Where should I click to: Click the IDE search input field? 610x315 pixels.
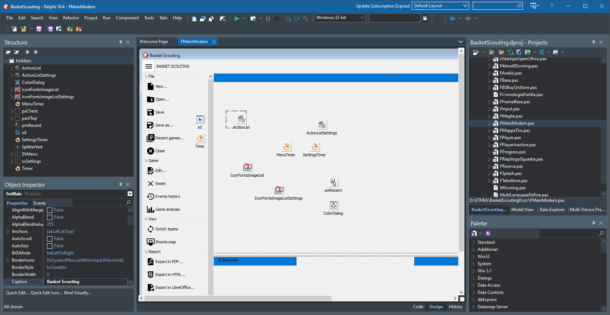click(x=498, y=6)
